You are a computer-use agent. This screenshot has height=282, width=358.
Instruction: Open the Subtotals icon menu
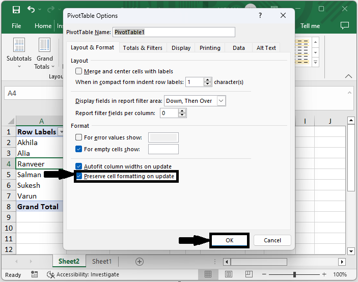[x=19, y=53]
